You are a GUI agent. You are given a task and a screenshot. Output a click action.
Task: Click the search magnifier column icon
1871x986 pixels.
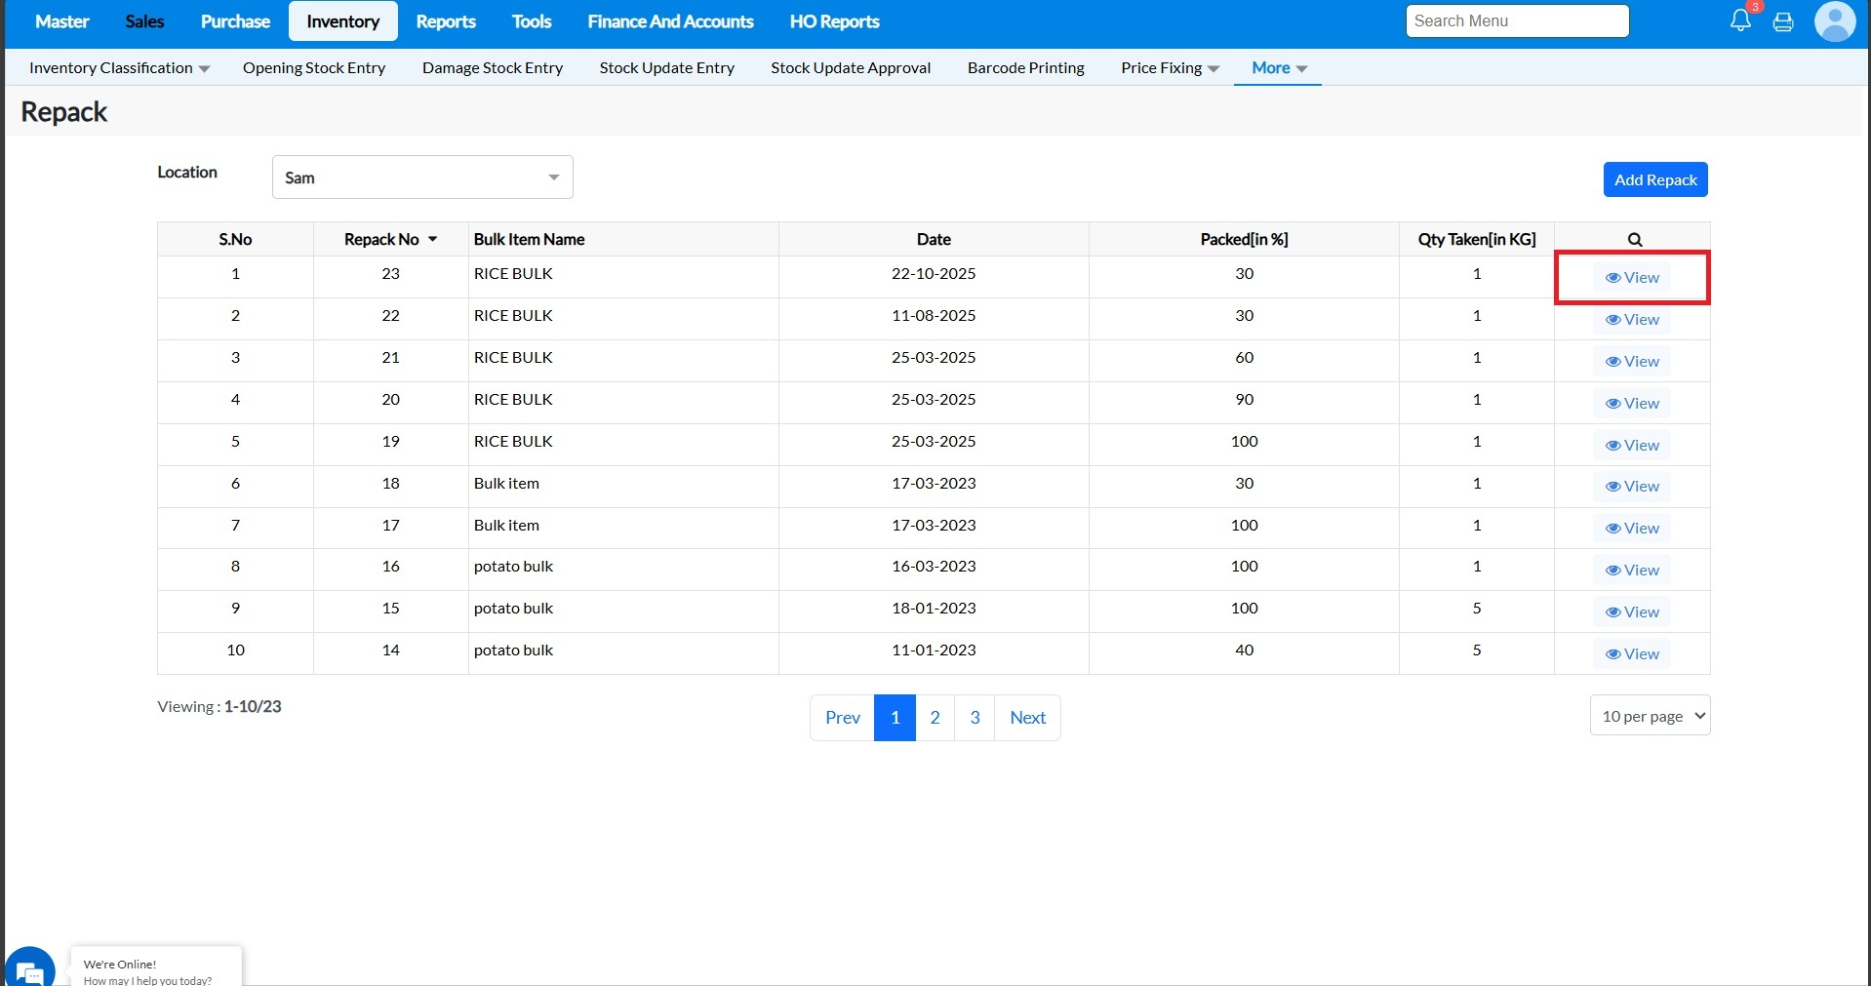(x=1635, y=240)
